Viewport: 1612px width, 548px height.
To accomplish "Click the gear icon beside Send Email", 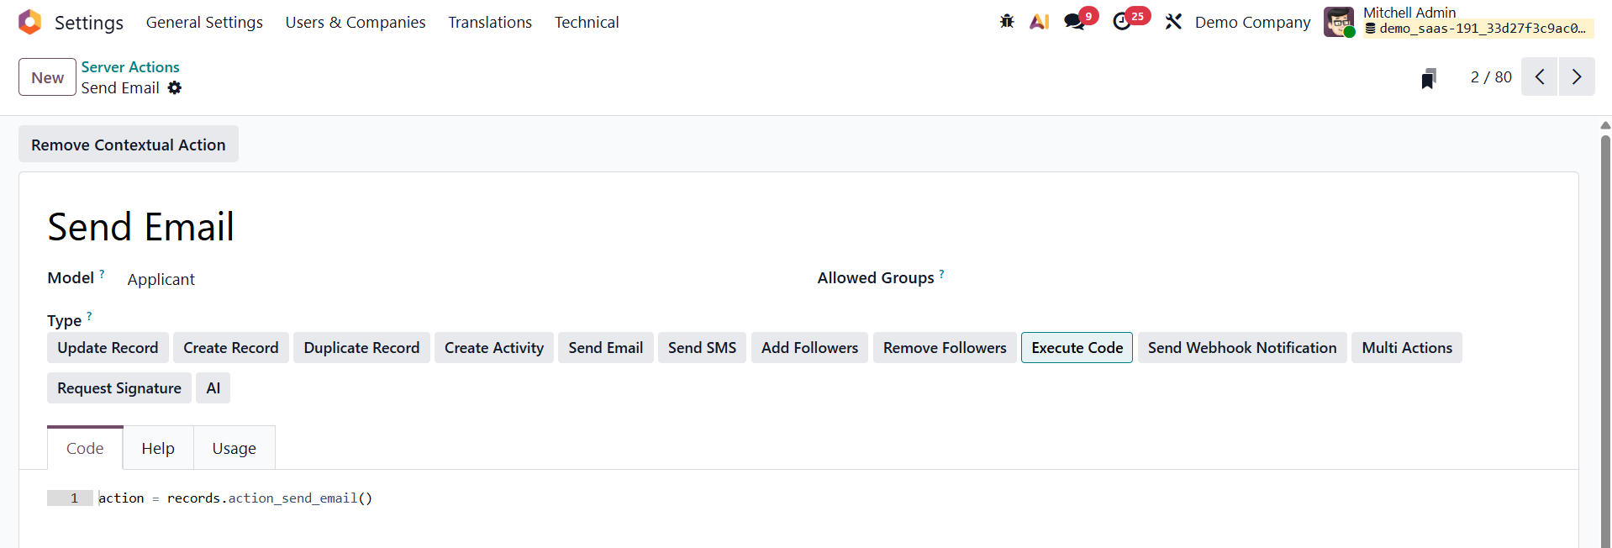I will click(175, 88).
